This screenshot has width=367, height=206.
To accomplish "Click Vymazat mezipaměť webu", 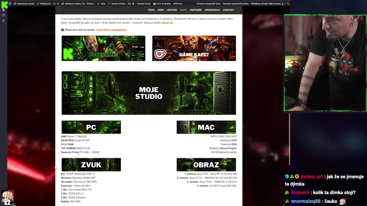I will 208,4.
